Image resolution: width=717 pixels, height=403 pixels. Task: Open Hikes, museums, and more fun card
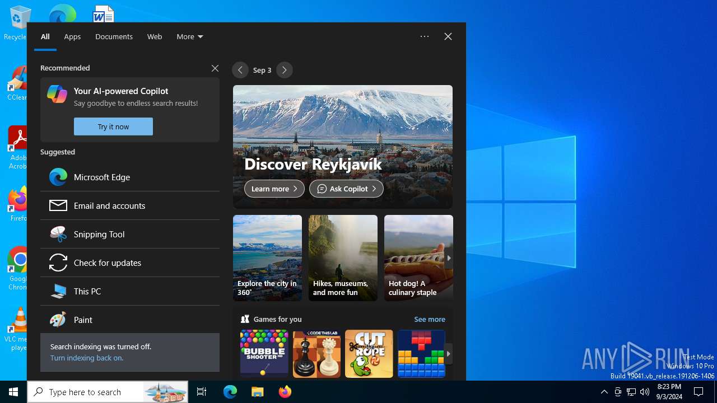pyautogui.click(x=343, y=258)
